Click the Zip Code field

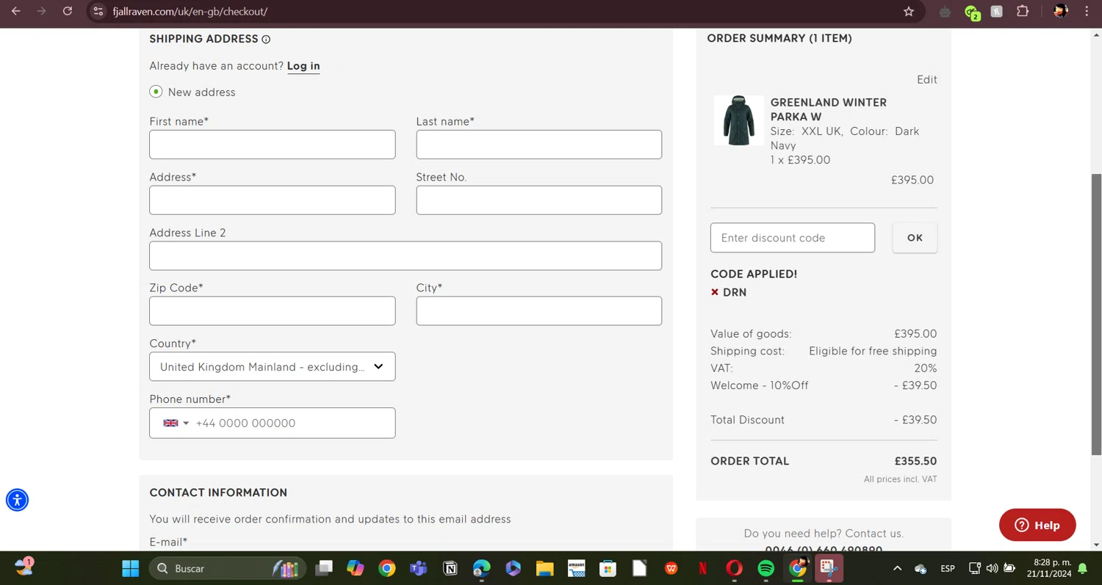tap(273, 311)
